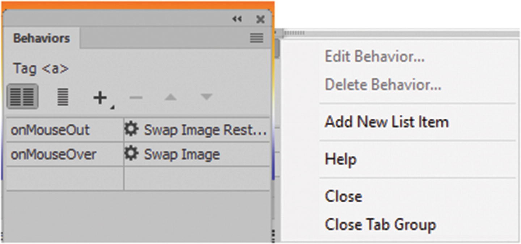This screenshot has width=521, height=244.
Task: Open Help from the panel menu
Action: point(340,159)
